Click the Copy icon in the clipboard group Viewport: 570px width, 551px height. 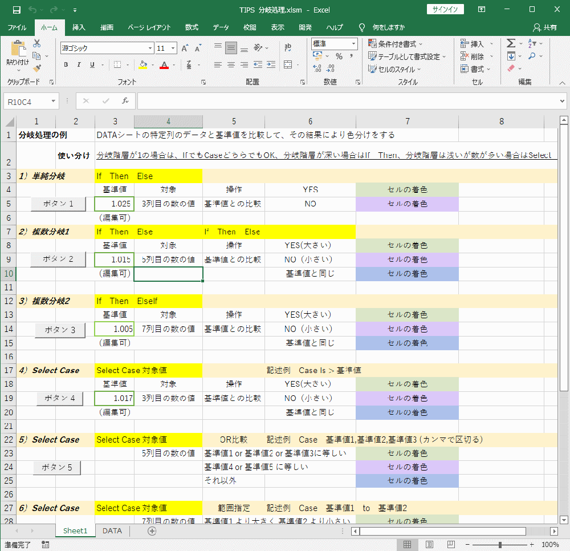tap(36, 56)
